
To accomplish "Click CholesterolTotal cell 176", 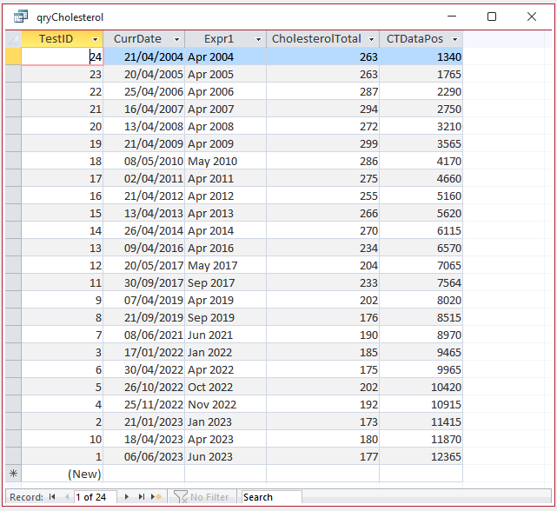I will [x=323, y=317].
